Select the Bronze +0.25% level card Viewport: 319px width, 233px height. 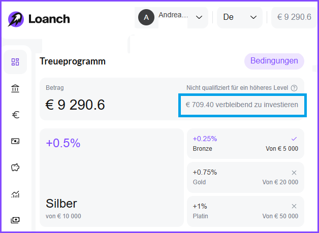pyautogui.click(x=245, y=144)
